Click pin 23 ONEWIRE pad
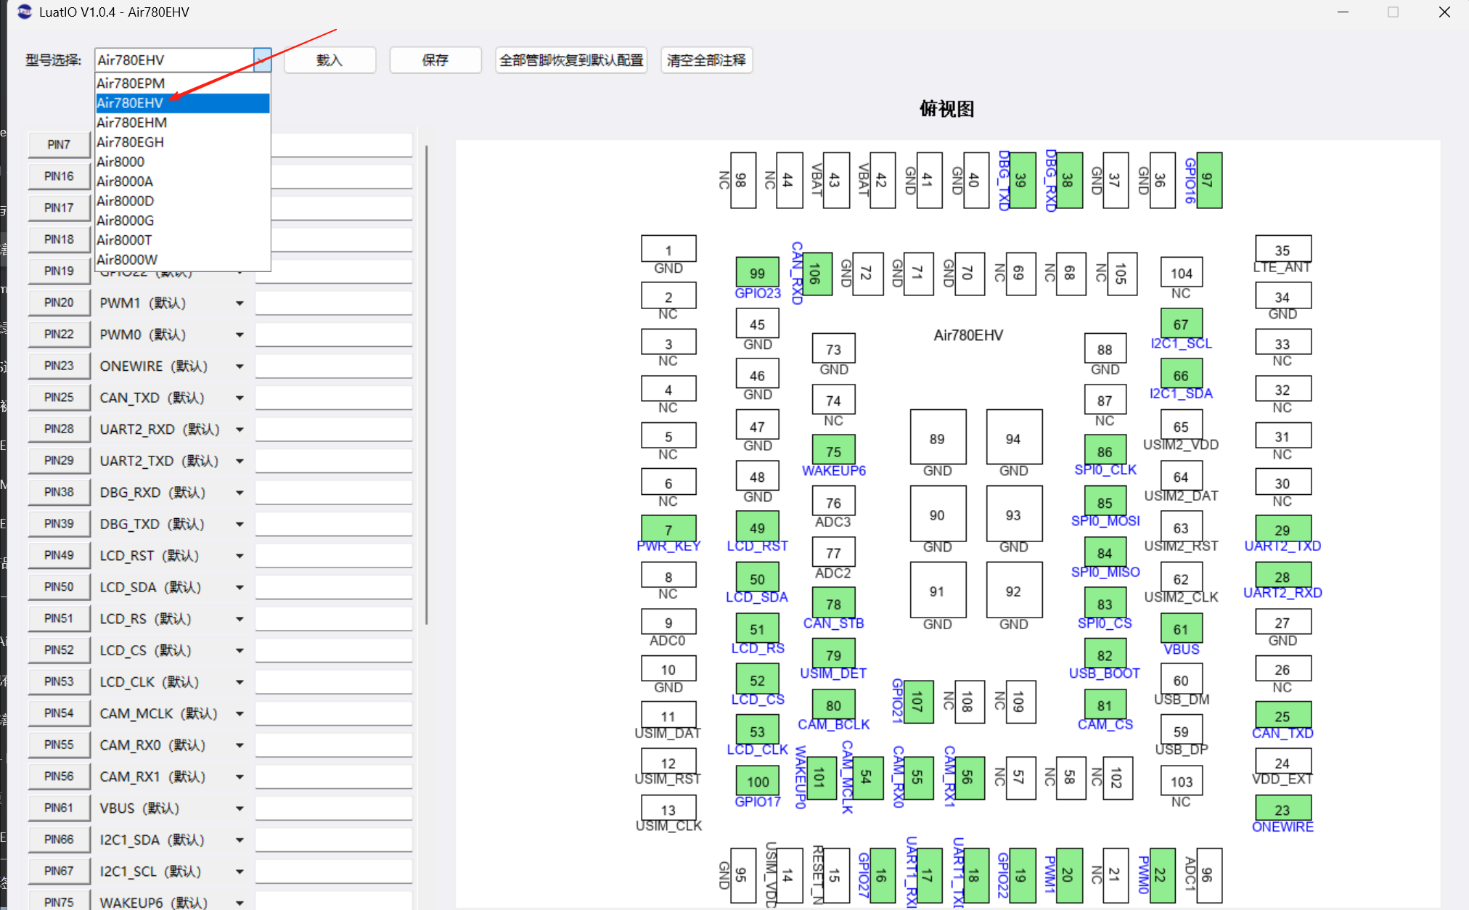Viewport: 1469px width, 910px height. [x=1282, y=808]
